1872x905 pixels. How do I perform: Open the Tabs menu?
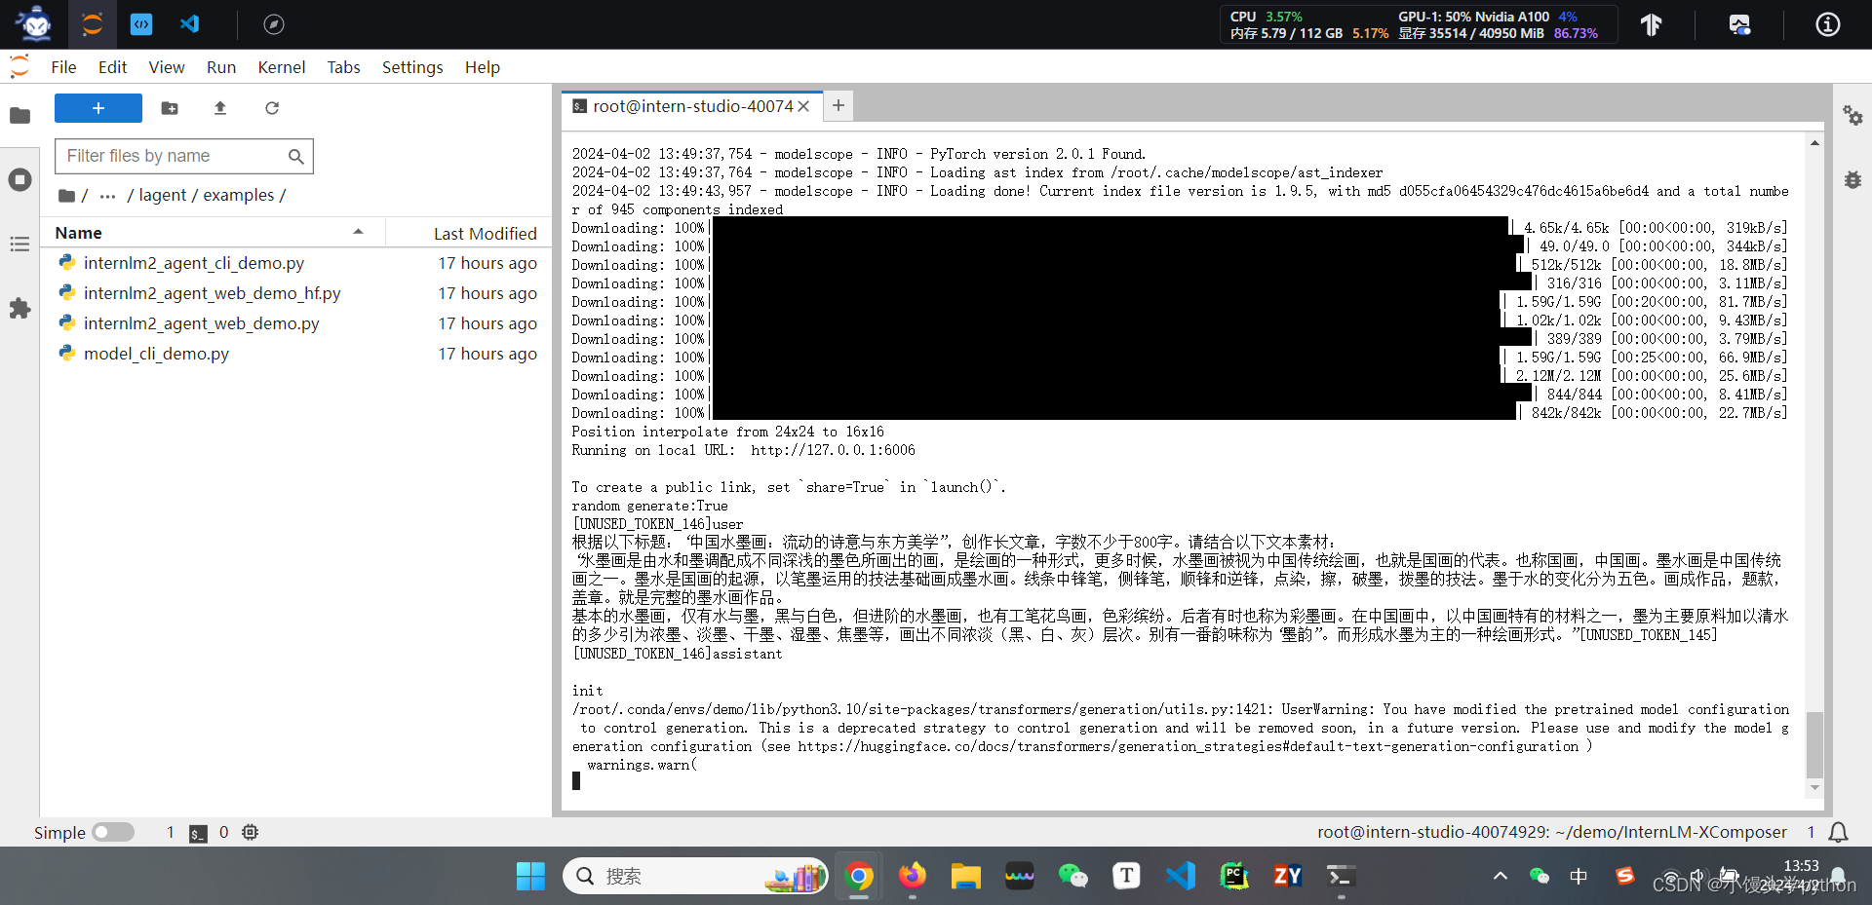tap(343, 67)
